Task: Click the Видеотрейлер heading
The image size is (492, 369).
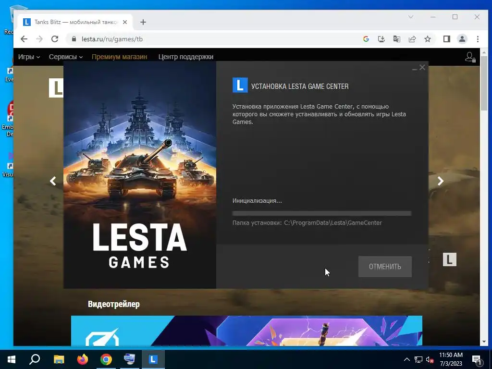Action: [x=113, y=304]
